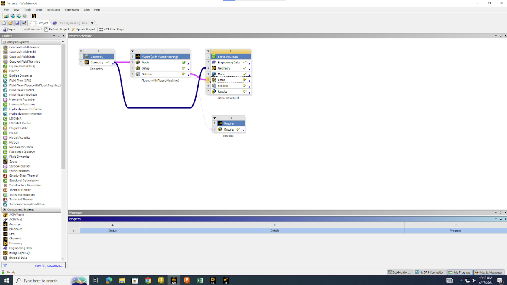Click the Windows Start button
The image size is (507, 285).
pyautogui.click(x=7, y=281)
